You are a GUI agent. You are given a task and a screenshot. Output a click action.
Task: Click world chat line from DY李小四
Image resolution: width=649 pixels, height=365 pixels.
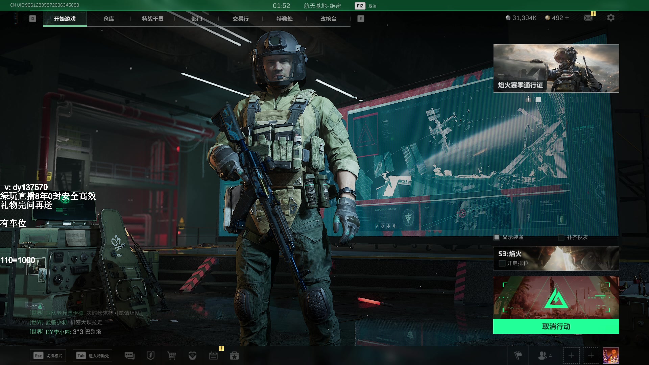point(65,332)
